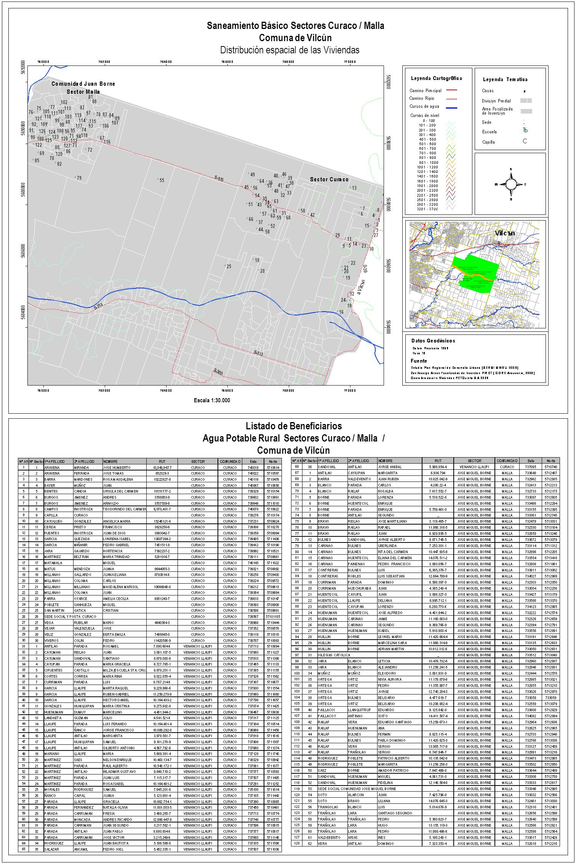Click the S-315 road label on the map
This screenshot has width=576, height=864.
point(219,179)
